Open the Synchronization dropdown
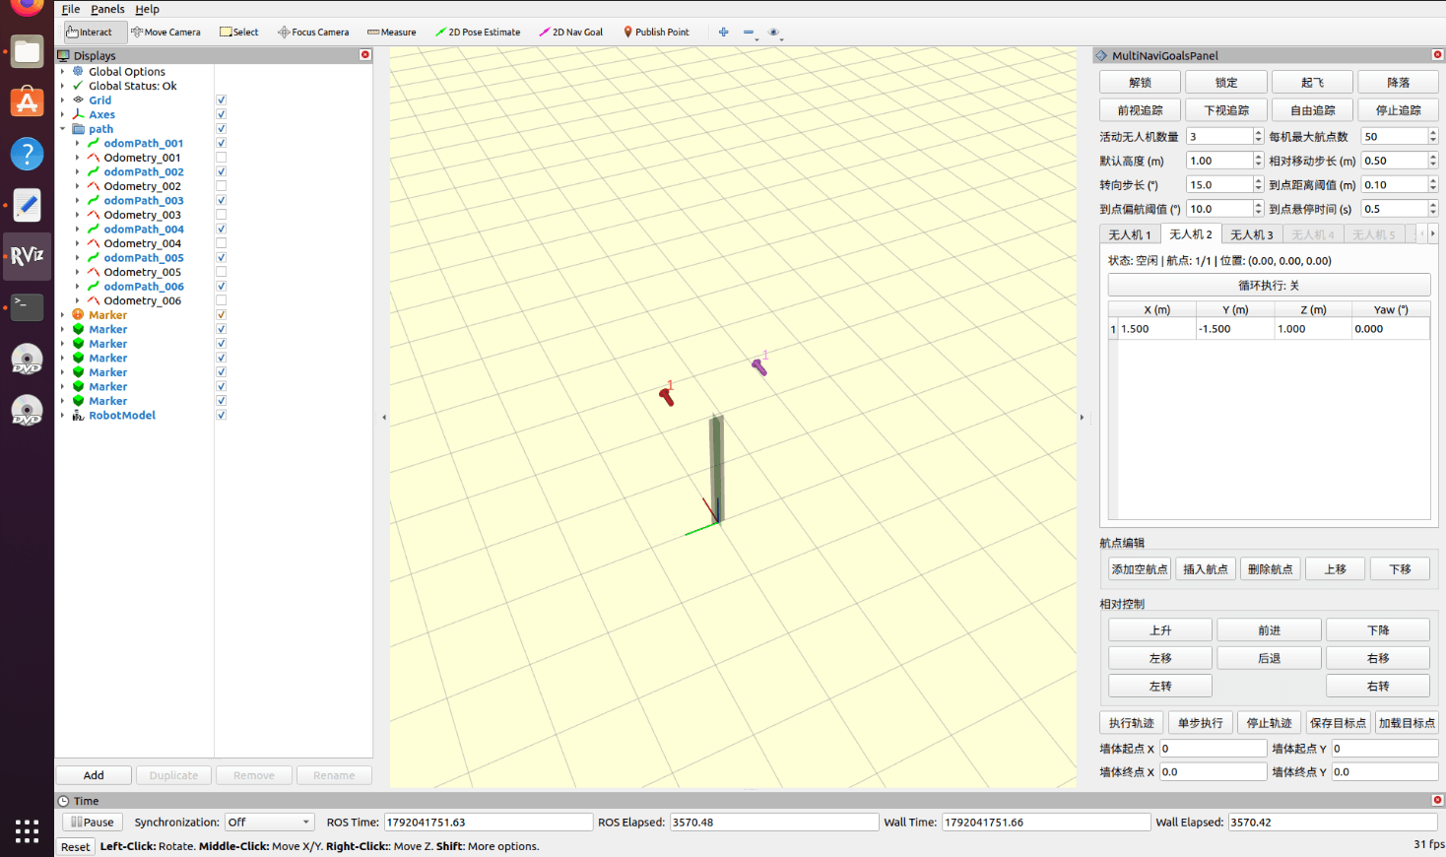The height and width of the screenshot is (857, 1446). coord(269,823)
